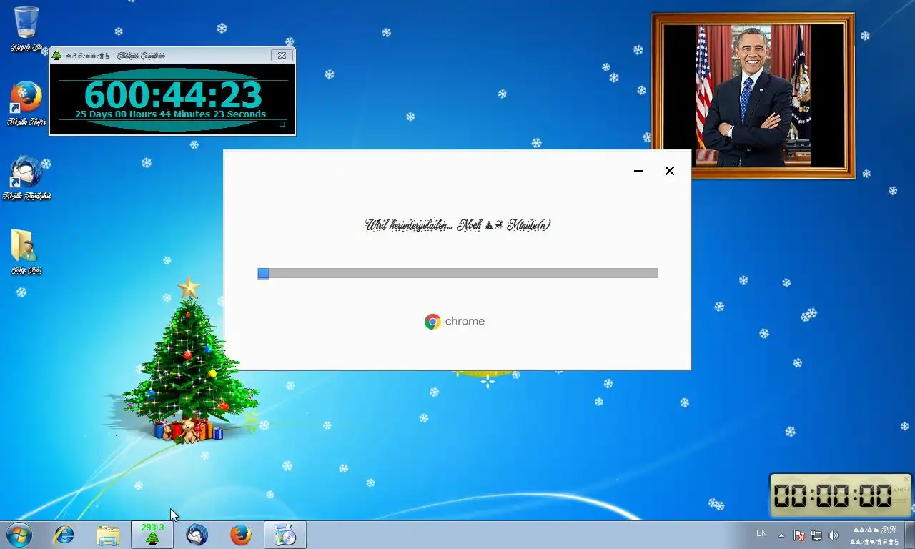Click the 600:44:23 countdown digits
This screenshot has height=549, width=915.
click(x=173, y=94)
